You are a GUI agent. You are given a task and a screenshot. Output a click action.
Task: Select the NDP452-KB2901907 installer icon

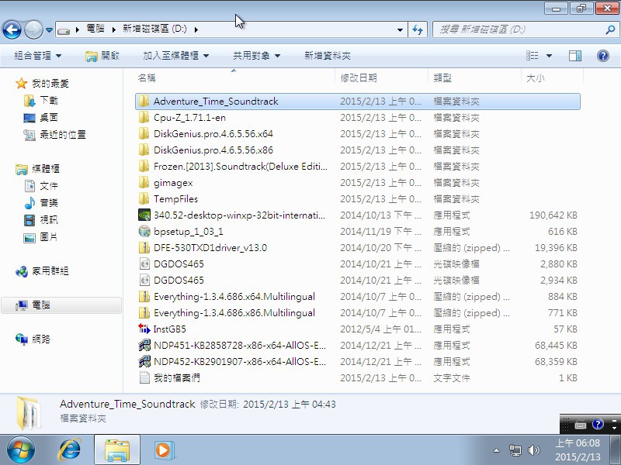click(x=144, y=361)
